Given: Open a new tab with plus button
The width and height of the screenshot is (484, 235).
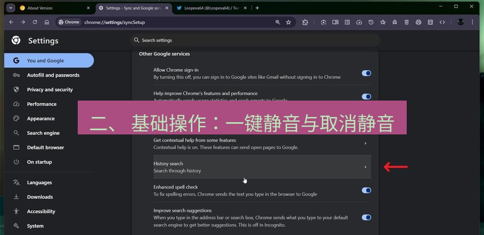Looking at the screenshot, I should click(x=257, y=8).
